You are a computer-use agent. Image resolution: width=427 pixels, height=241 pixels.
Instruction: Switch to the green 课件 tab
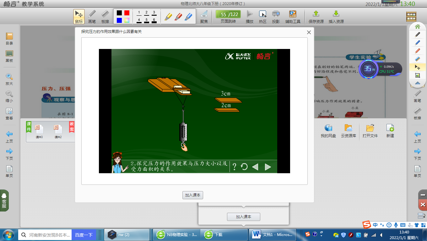pos(29,126)
